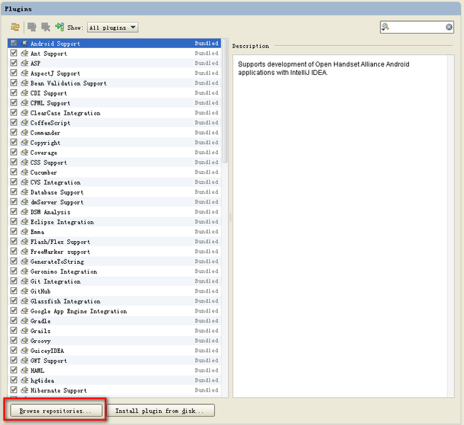Disable the CFML Support checkbox
The width and height of the screenshot is (464, 425).
[14, 102]
